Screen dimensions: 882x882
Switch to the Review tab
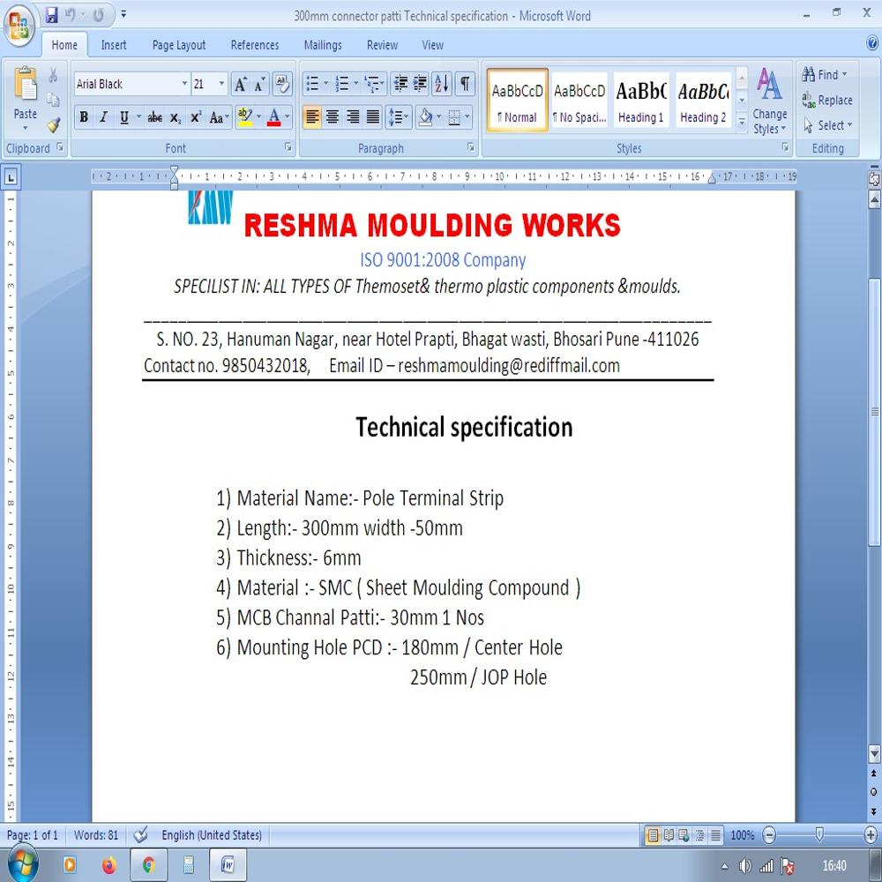click(382, 45)
